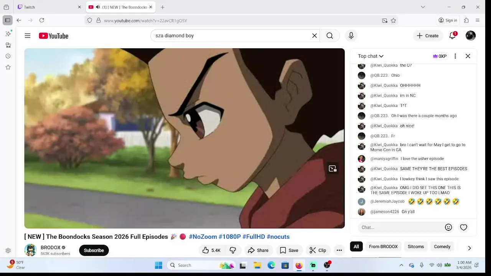Sign in to Firefox account

pos(448,20)
